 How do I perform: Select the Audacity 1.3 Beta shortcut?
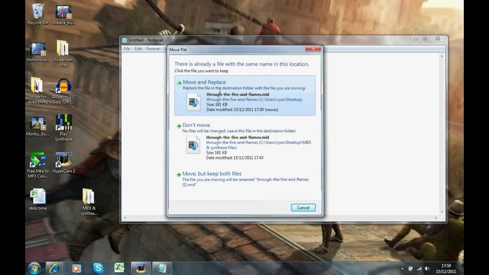pos(63,92)
